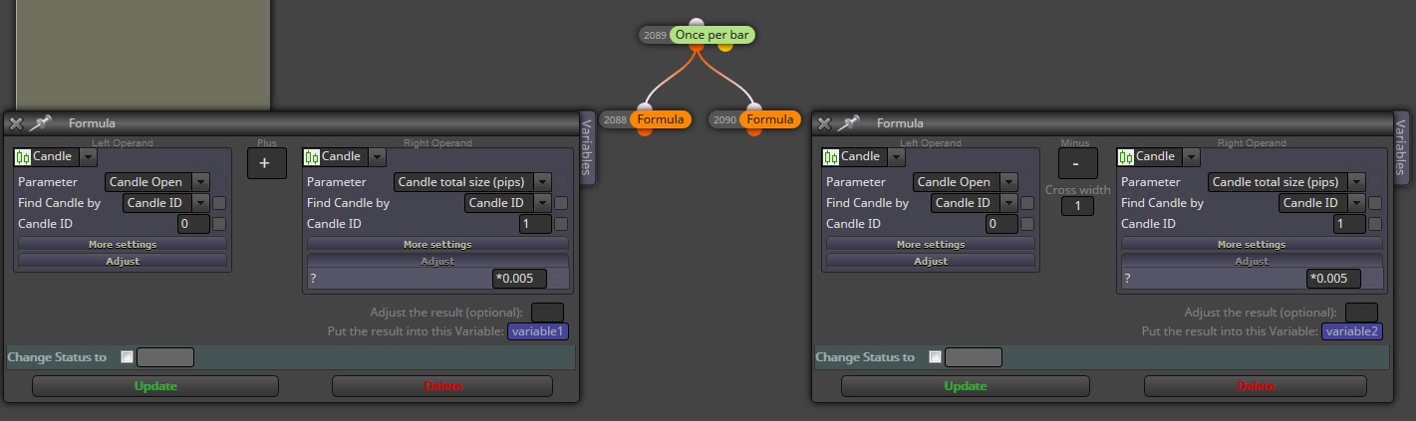Select the Formula block numbered 2090
This screenshot has height=421, width=1416.
tap(770, 119)
